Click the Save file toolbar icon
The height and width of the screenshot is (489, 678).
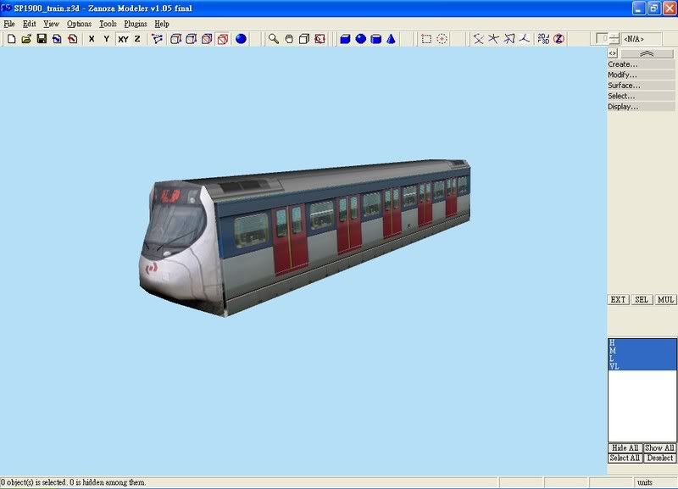[x=41, y=39]
